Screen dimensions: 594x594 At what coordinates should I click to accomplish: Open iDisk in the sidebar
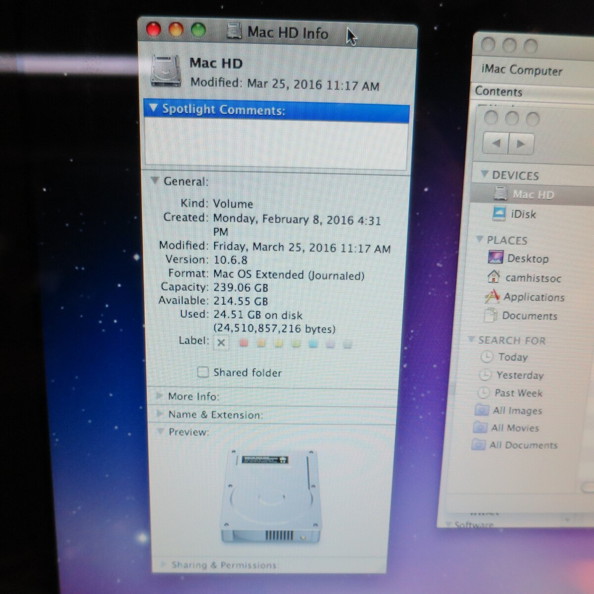[x=523, y=214]
